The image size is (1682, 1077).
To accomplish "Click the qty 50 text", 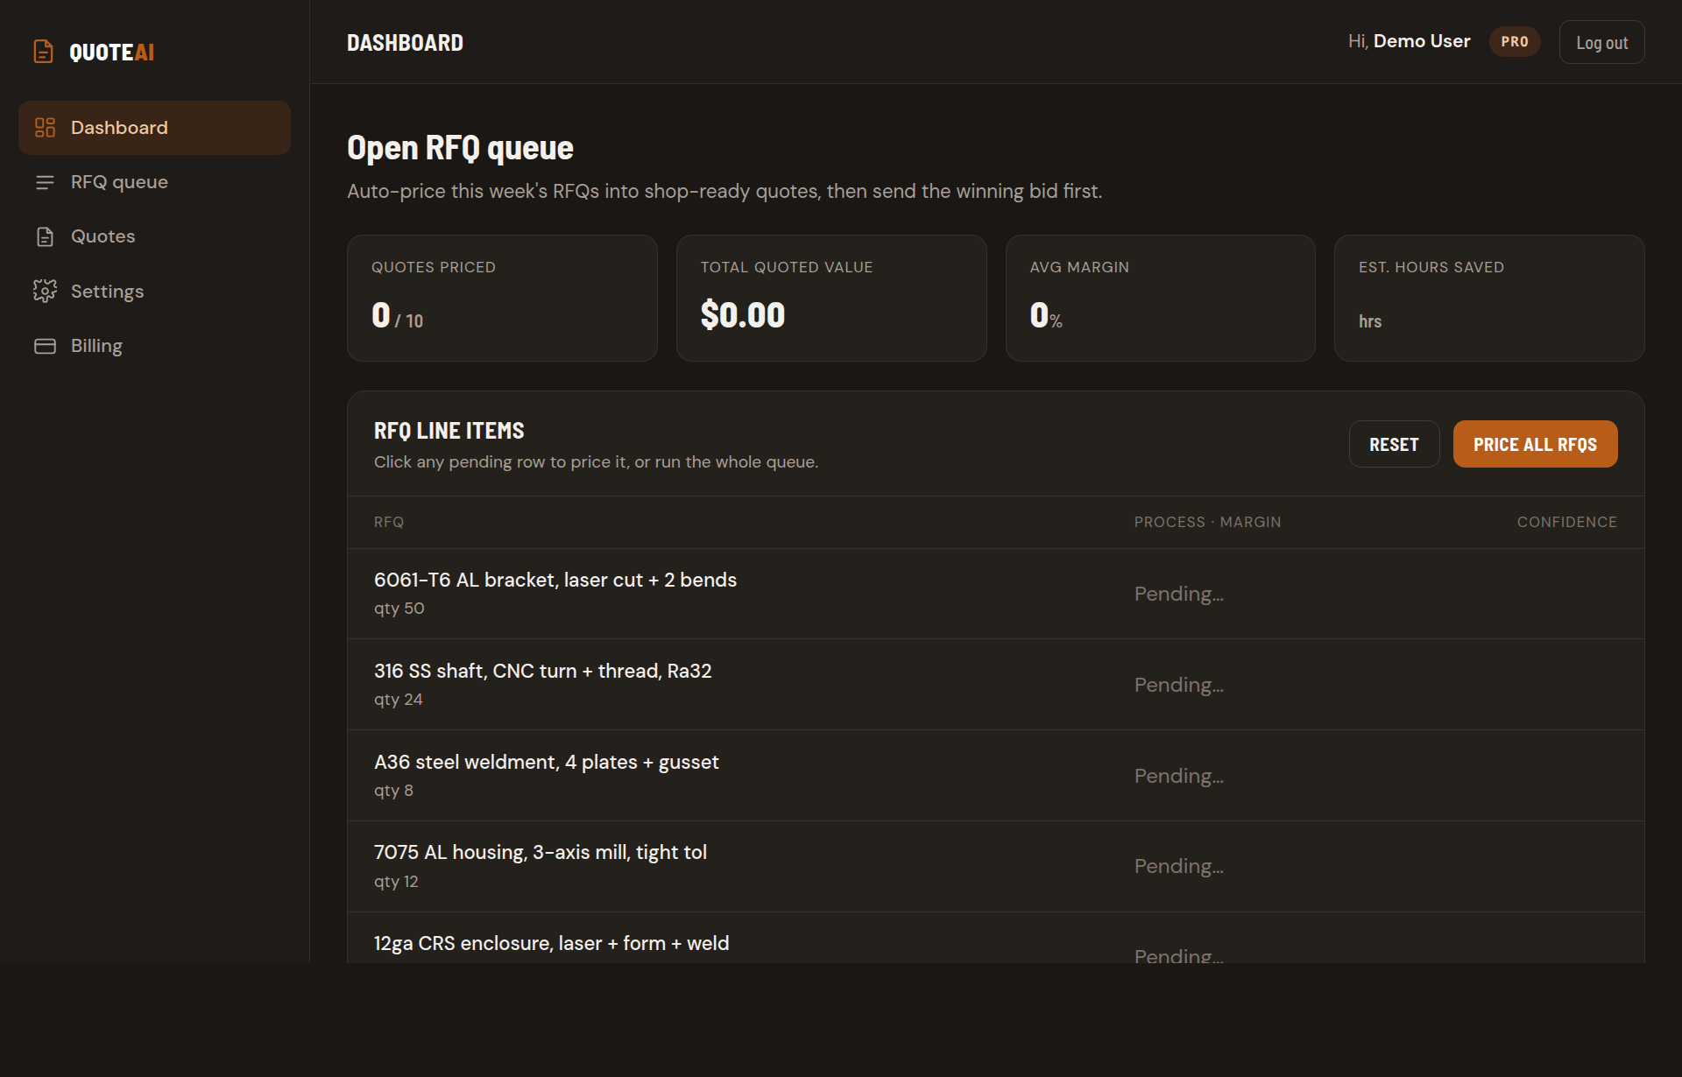I will coord(399,609).
